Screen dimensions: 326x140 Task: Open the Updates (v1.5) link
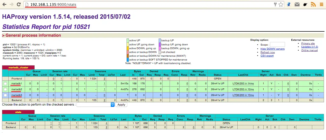point(309,47)
